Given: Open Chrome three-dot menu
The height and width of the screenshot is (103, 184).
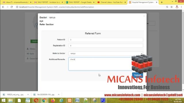Looking at the screenshot, I should click(x=181, y=7).
